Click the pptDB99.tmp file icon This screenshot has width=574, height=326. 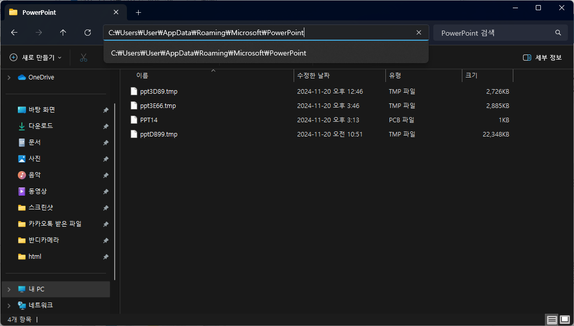pos(134,134)
